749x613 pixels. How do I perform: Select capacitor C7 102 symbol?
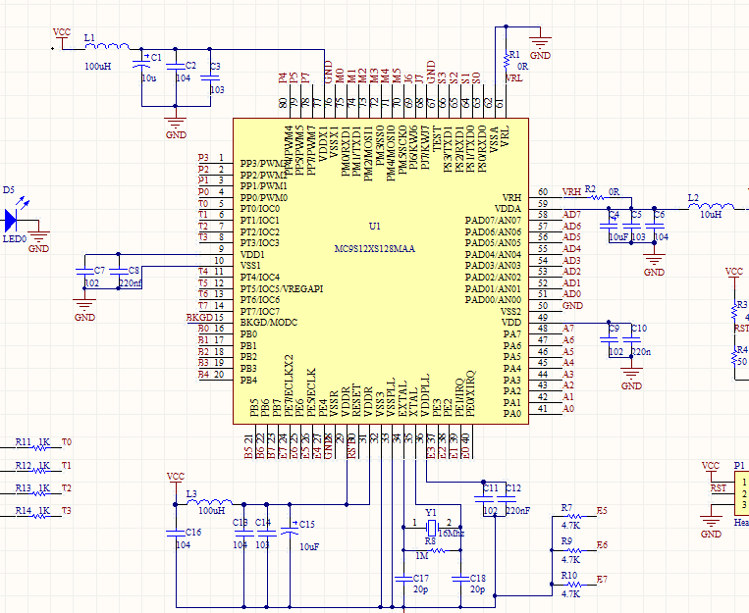84,271
